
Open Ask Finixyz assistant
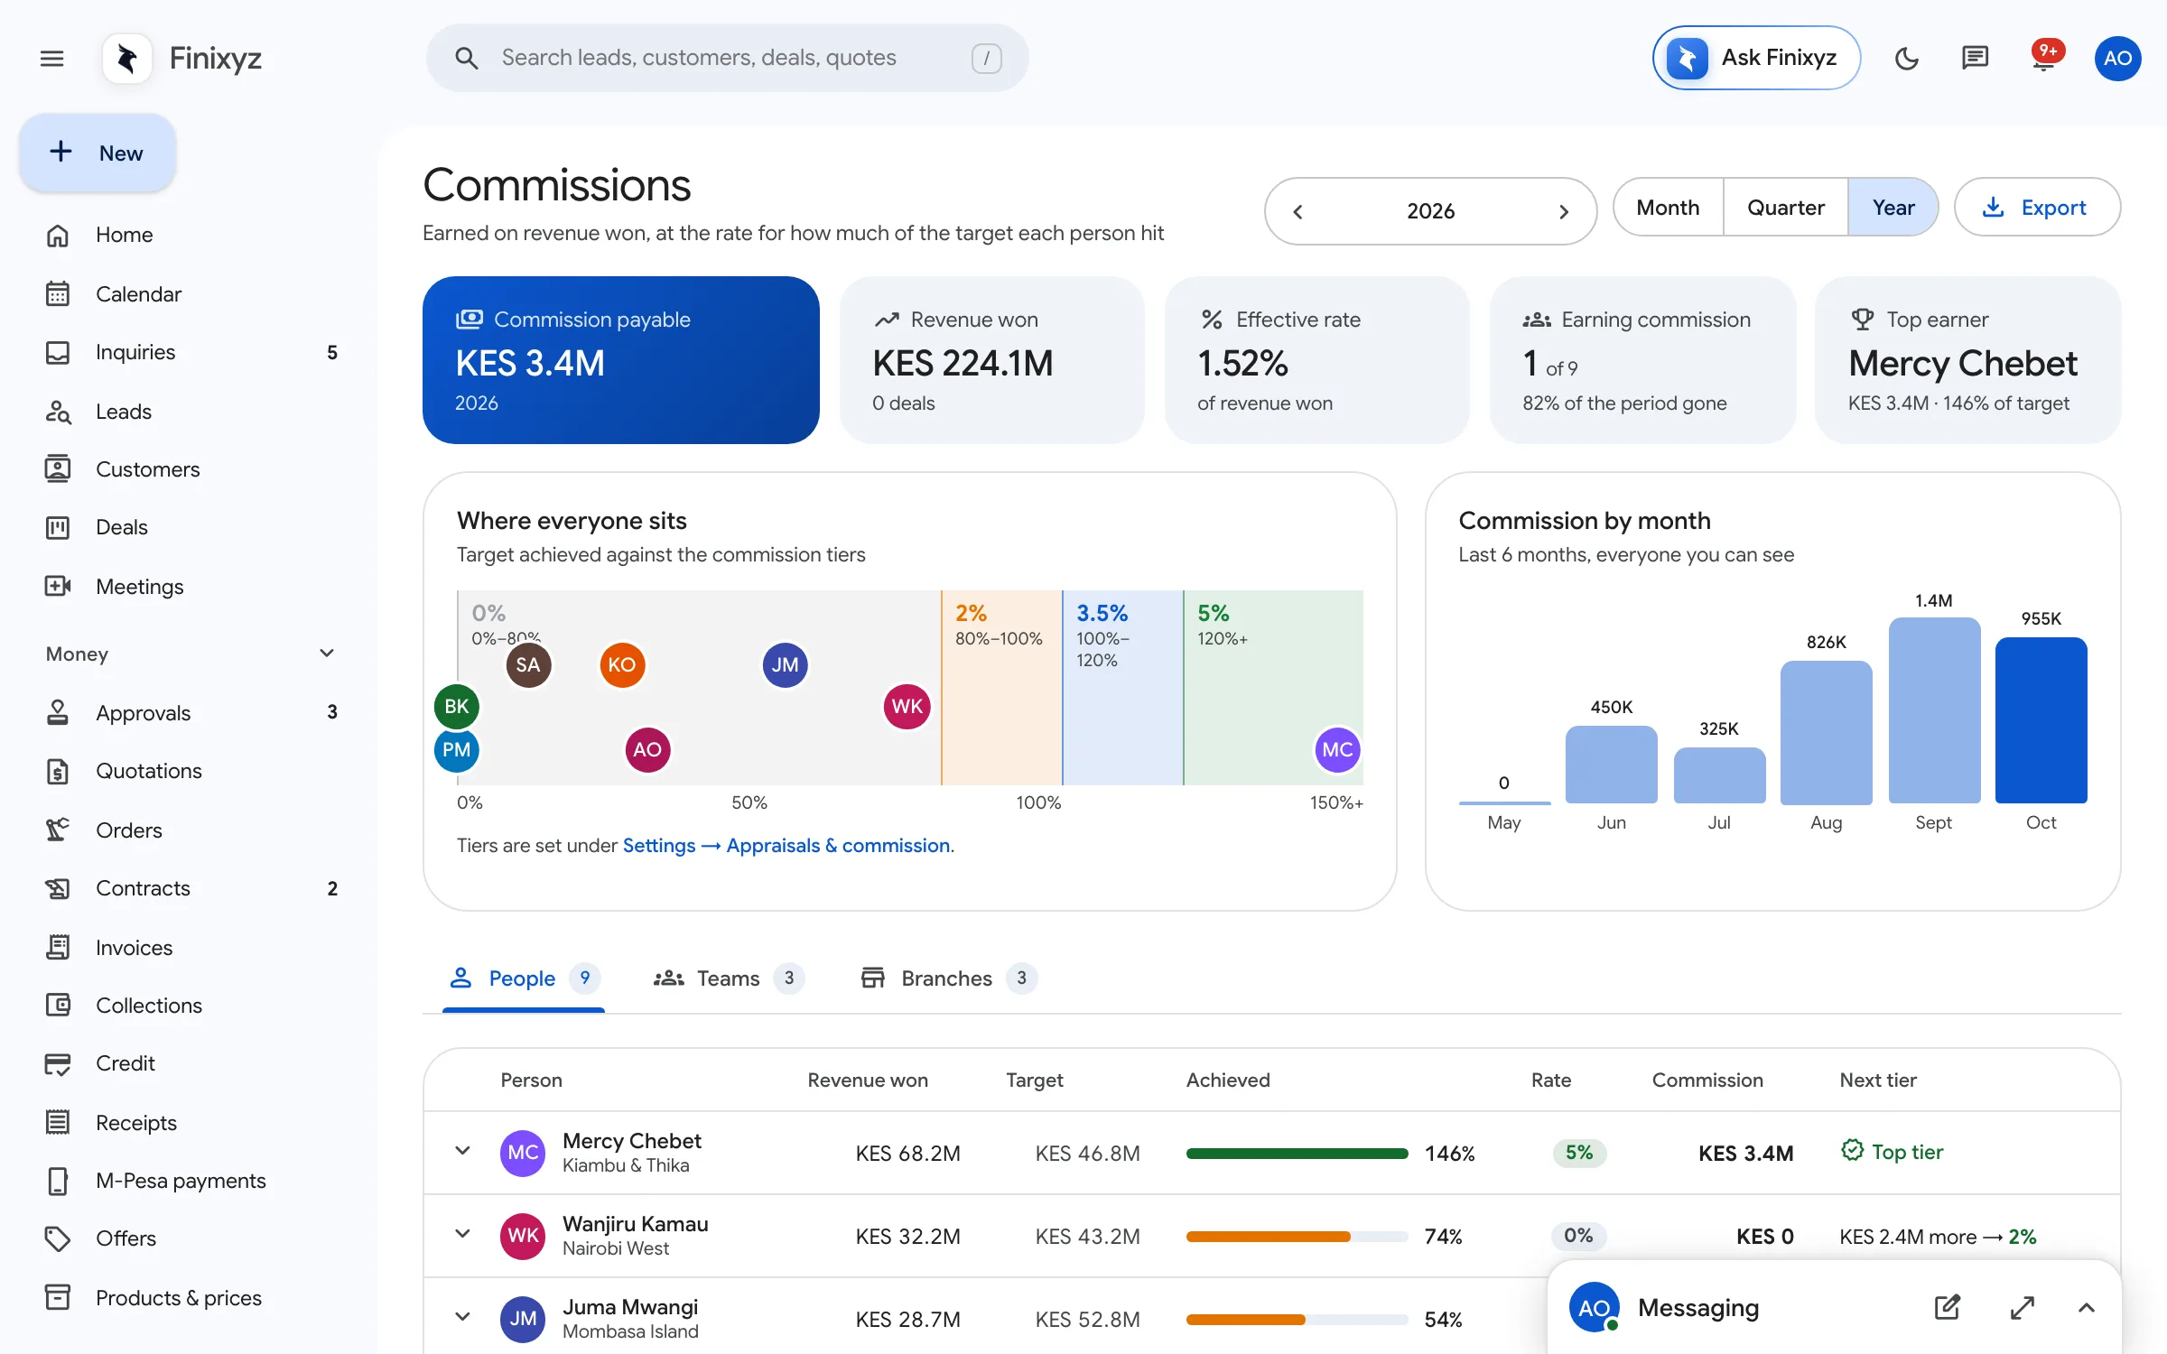1756,58
